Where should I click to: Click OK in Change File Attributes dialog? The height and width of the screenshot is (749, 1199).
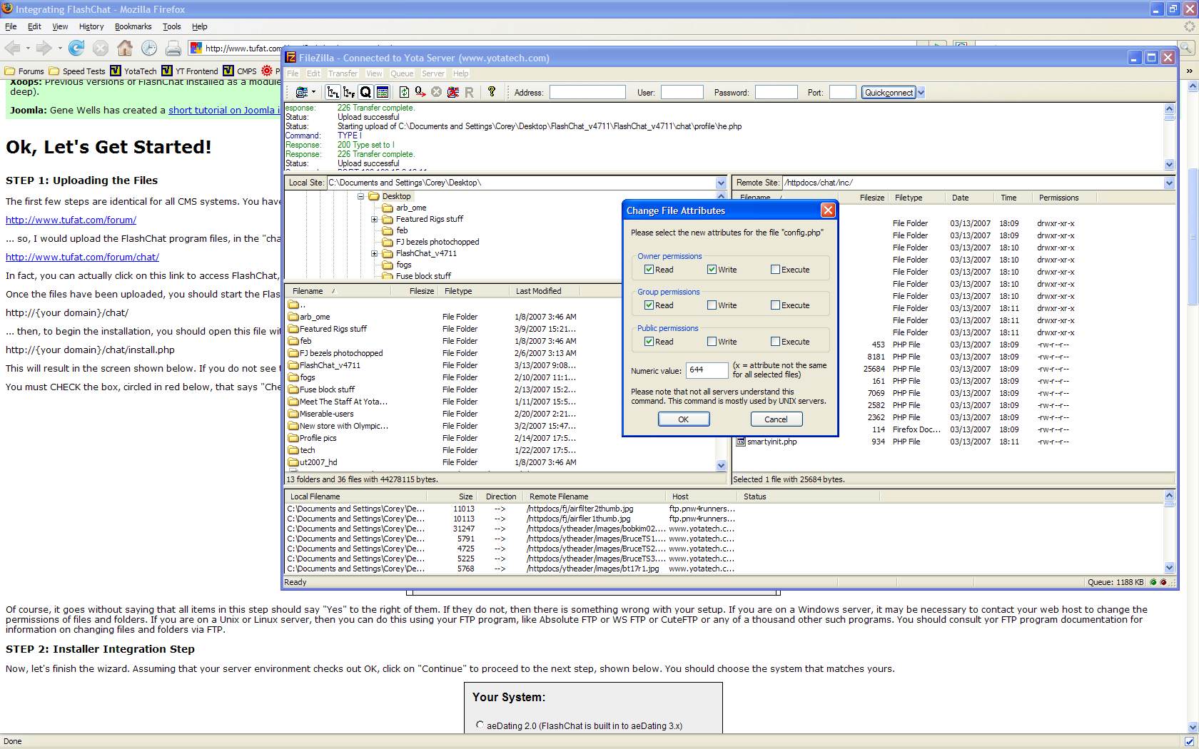(x=683, y=419)
